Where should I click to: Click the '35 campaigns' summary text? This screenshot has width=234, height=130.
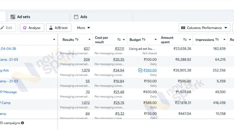(x=10, y=123)
